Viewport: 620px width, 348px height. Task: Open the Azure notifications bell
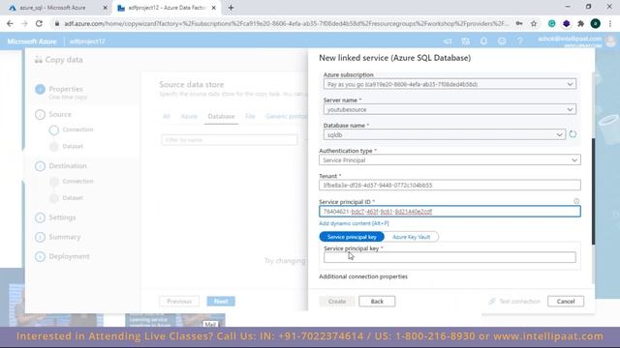(483, 41)
